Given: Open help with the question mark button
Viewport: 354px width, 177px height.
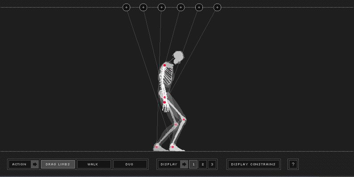Looking at the screenshot, I should point(293,165).
